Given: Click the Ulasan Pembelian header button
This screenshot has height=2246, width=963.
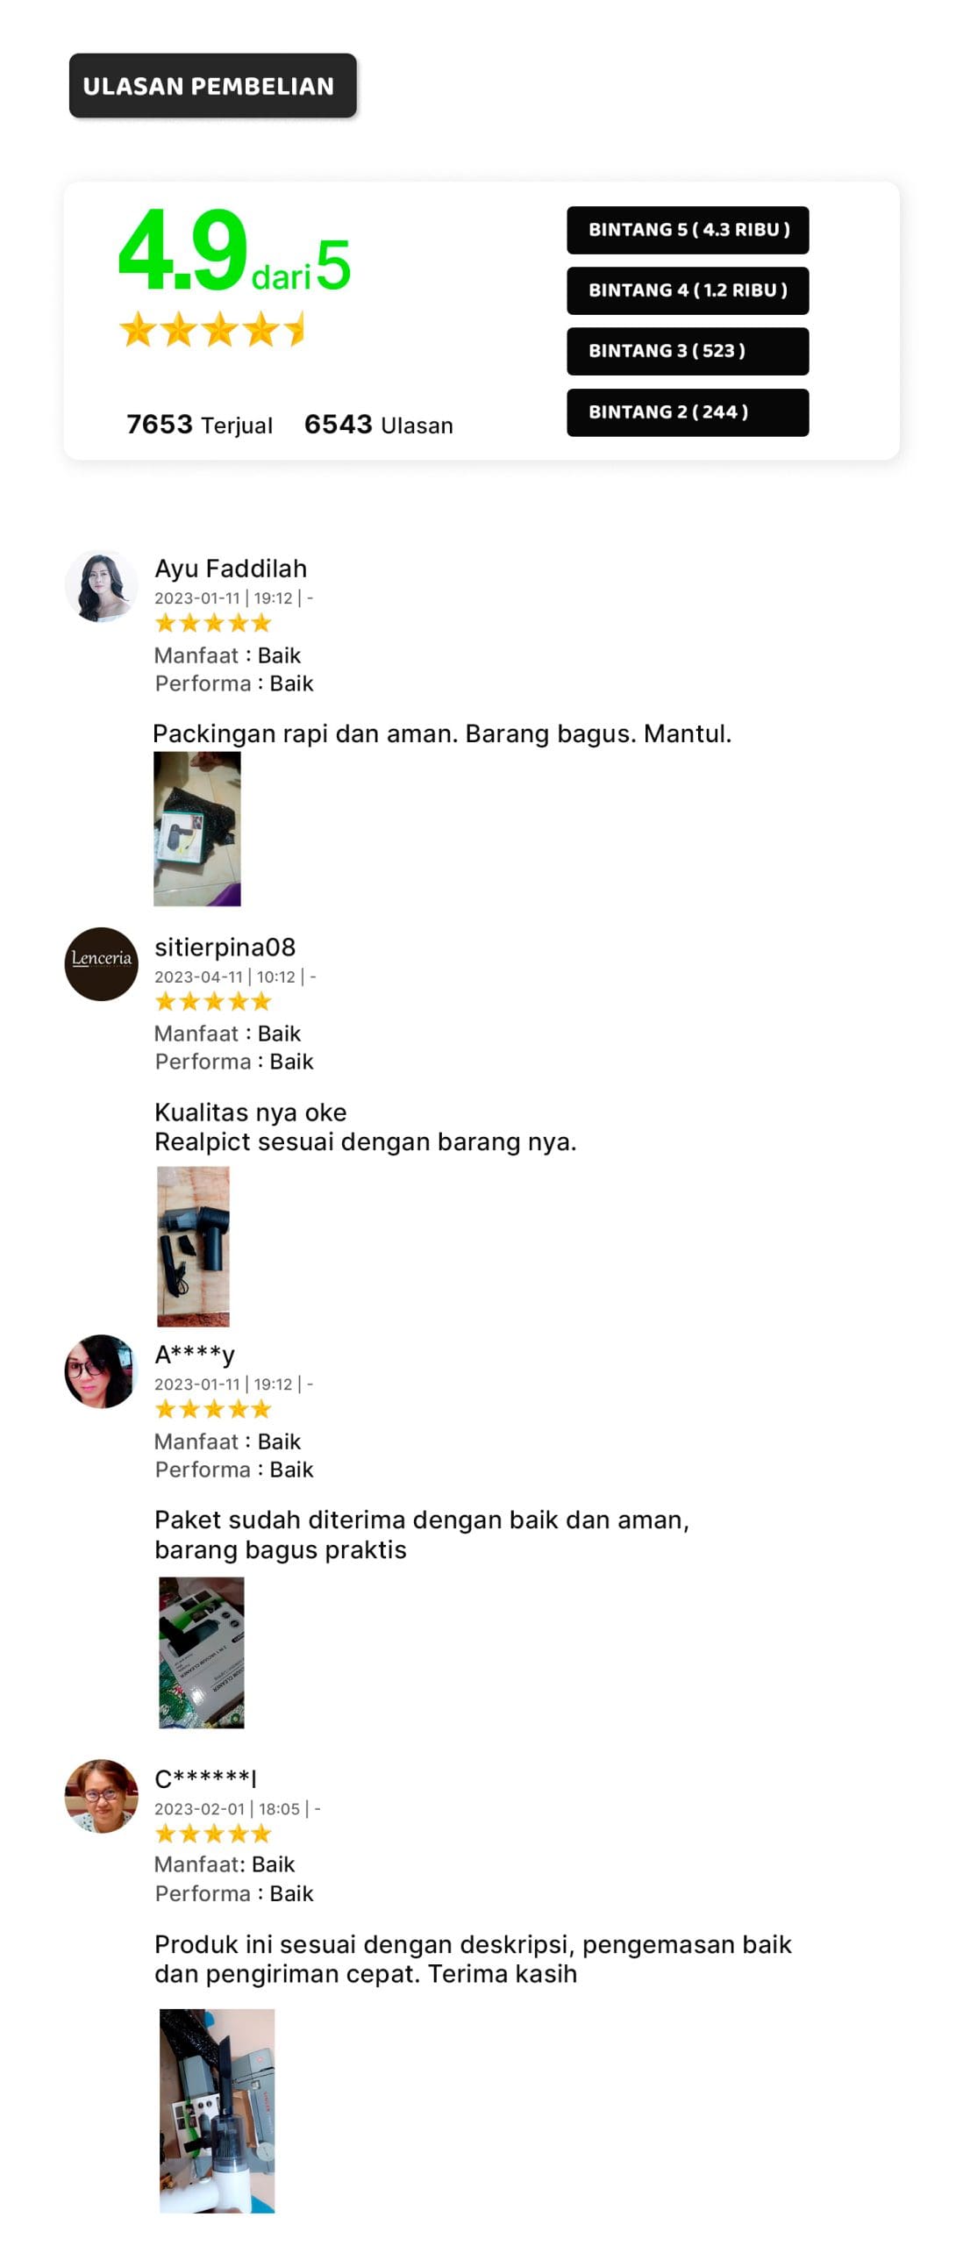Looking at the screenshot, I should (x=213, y=86).
